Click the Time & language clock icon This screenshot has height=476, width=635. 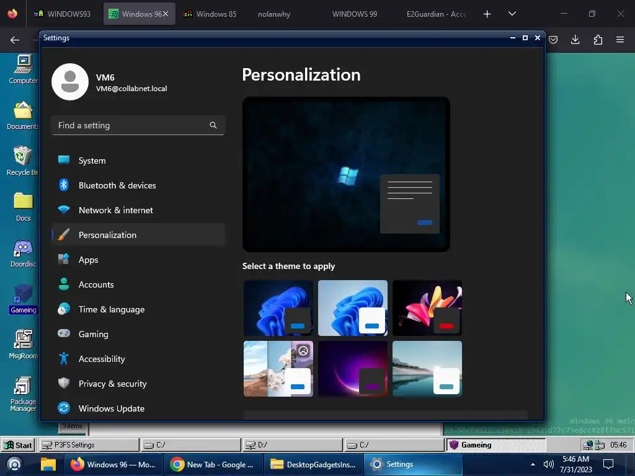point(64,309)
